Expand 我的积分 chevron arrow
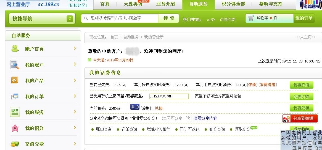 [75, 128]
